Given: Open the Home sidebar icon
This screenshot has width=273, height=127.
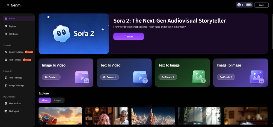Looking at the screenshot, I should (6, 19).
